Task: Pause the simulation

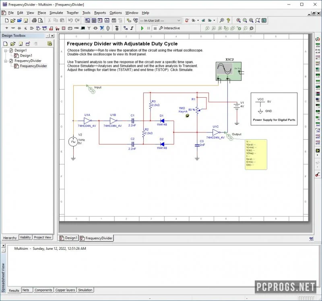Action: coord(149,28)
